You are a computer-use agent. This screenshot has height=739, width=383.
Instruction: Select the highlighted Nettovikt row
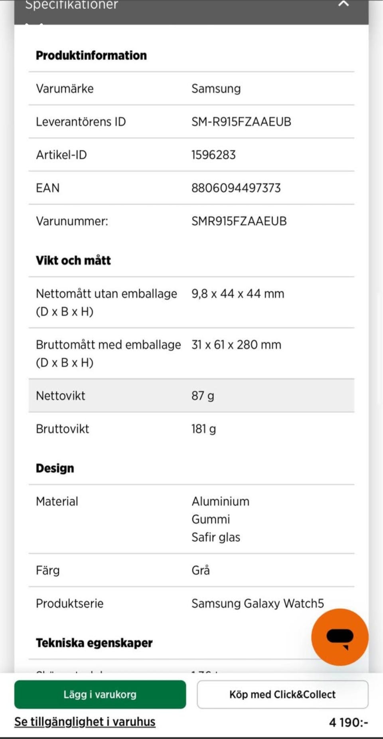point(191,396)
